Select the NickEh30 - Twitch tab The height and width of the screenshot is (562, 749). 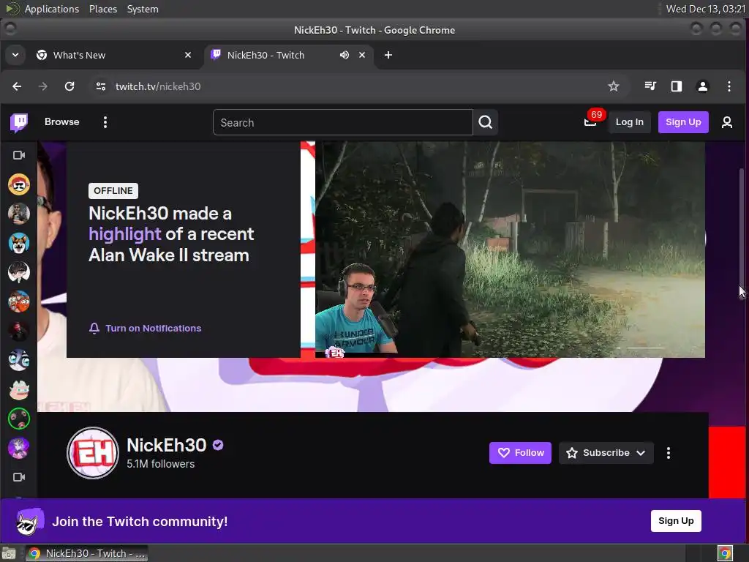pyautogui.click(x=288, y=56)
